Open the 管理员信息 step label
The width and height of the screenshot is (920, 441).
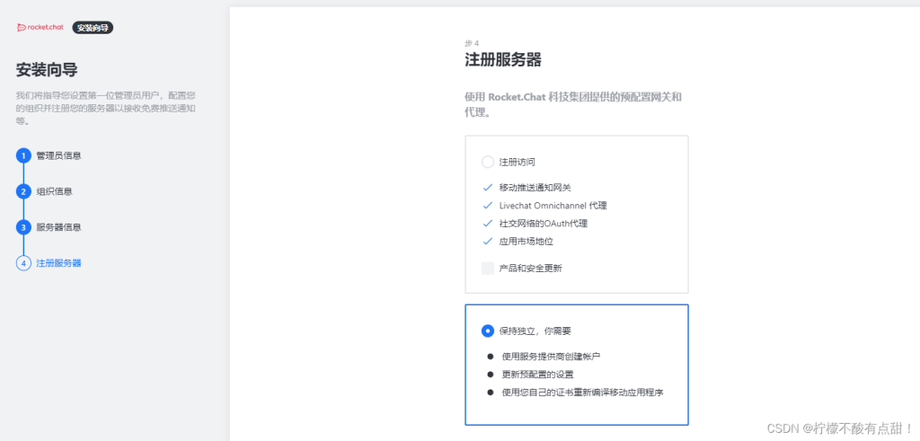[58, 156]
